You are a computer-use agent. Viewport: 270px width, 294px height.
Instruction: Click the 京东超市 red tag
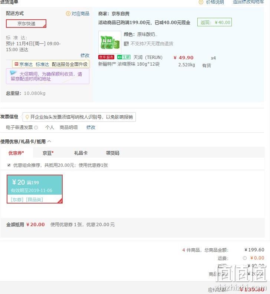tap(106, 57)
